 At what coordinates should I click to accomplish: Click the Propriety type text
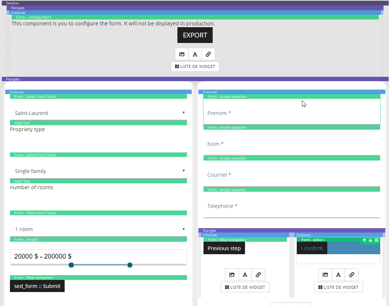click(27, 129)
